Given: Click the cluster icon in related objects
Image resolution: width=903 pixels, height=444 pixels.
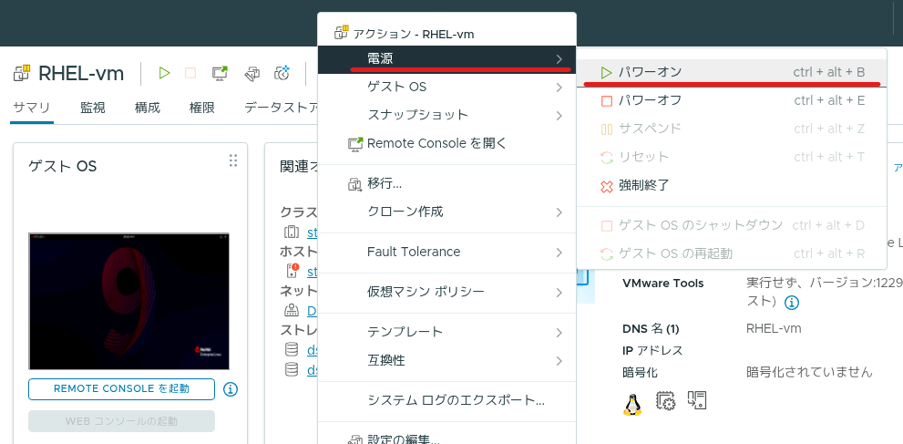Looking at the screenshot, I should [292, 232].
